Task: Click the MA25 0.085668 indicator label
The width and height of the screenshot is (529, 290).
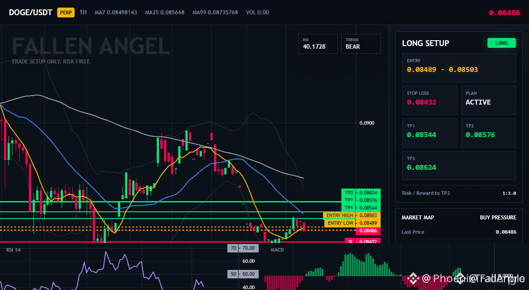Action: tap(164, 12)
